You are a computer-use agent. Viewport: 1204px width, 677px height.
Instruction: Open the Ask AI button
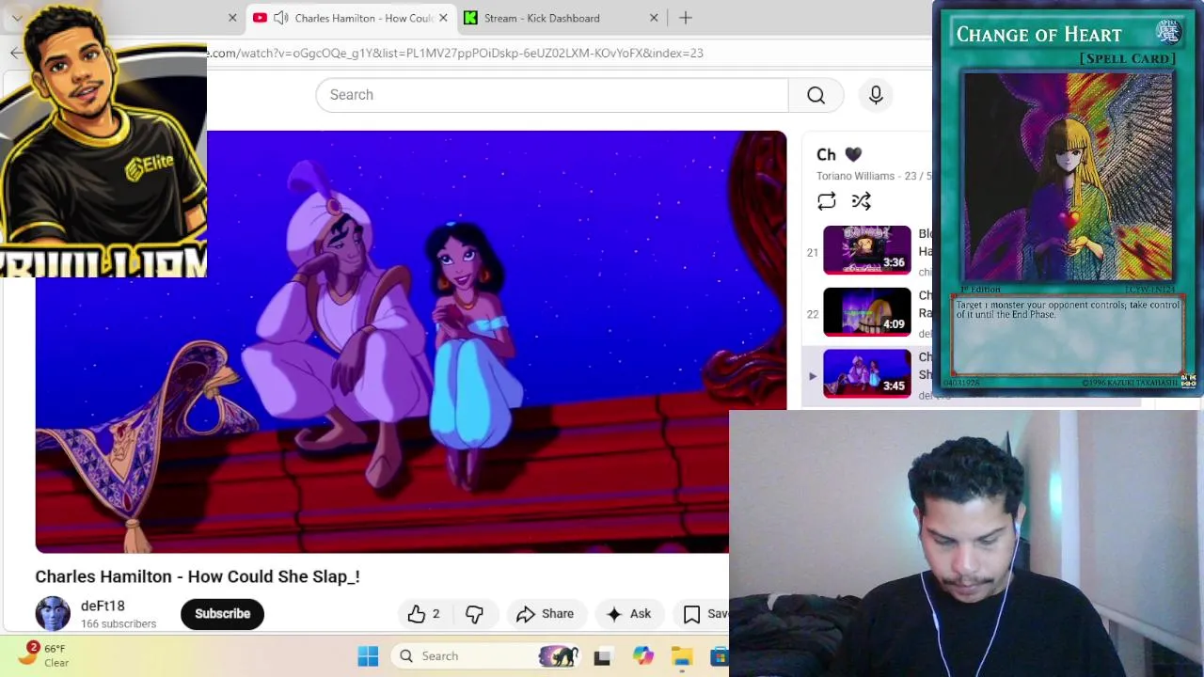(629, 614)
